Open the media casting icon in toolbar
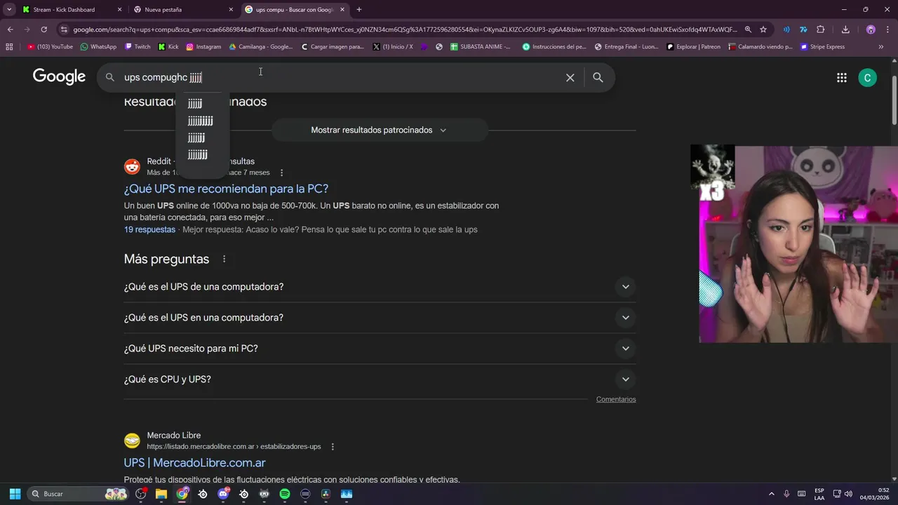898x505 pixels. (786, 29)
